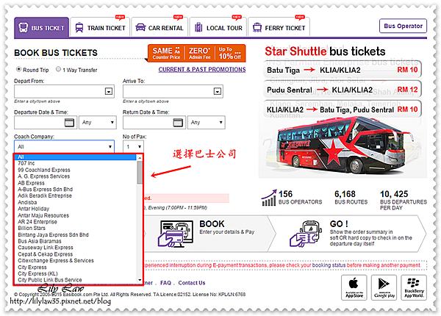Open the return time Any dropdown

(x=207, y=123)
